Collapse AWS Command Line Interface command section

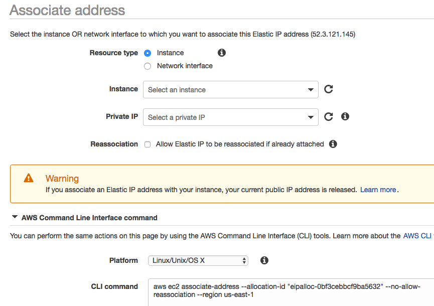point(15,218)
